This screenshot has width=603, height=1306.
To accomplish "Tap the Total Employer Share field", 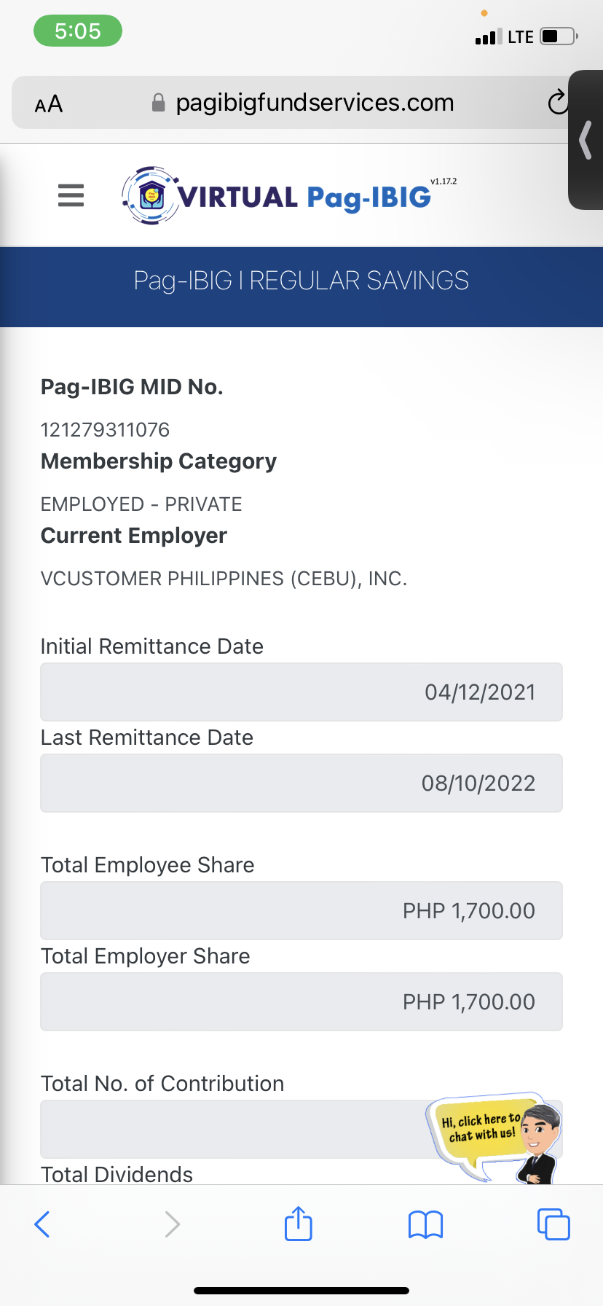I will [301, 1001].
